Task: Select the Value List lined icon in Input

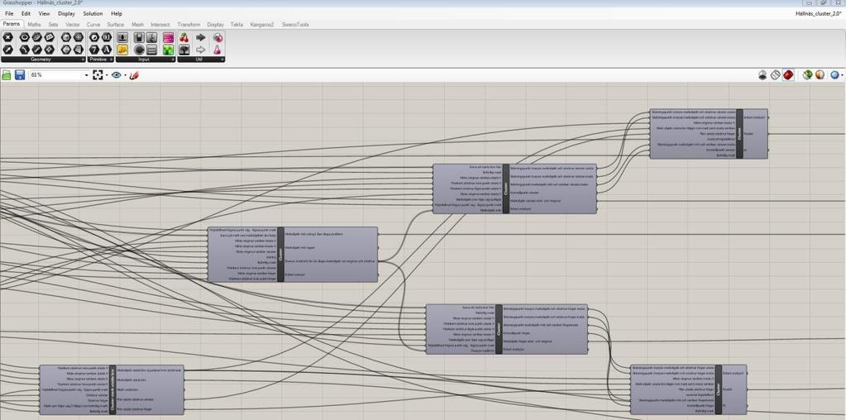Action: (152, 50)
